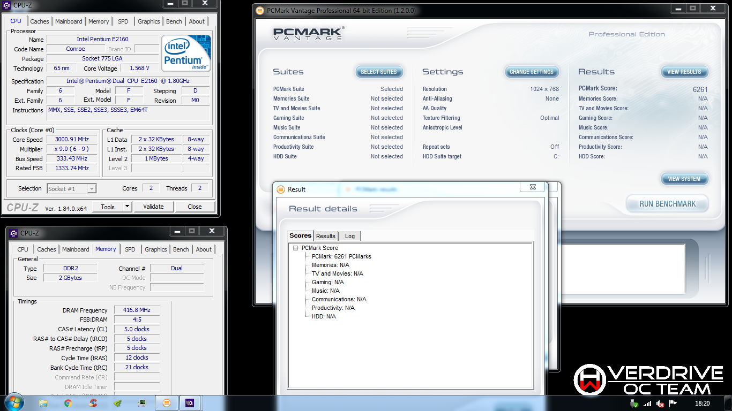Click the DRAM Frequency 416.8 MHz value
The height and width of the screenshot is (411, 732).
pos(137,310)
